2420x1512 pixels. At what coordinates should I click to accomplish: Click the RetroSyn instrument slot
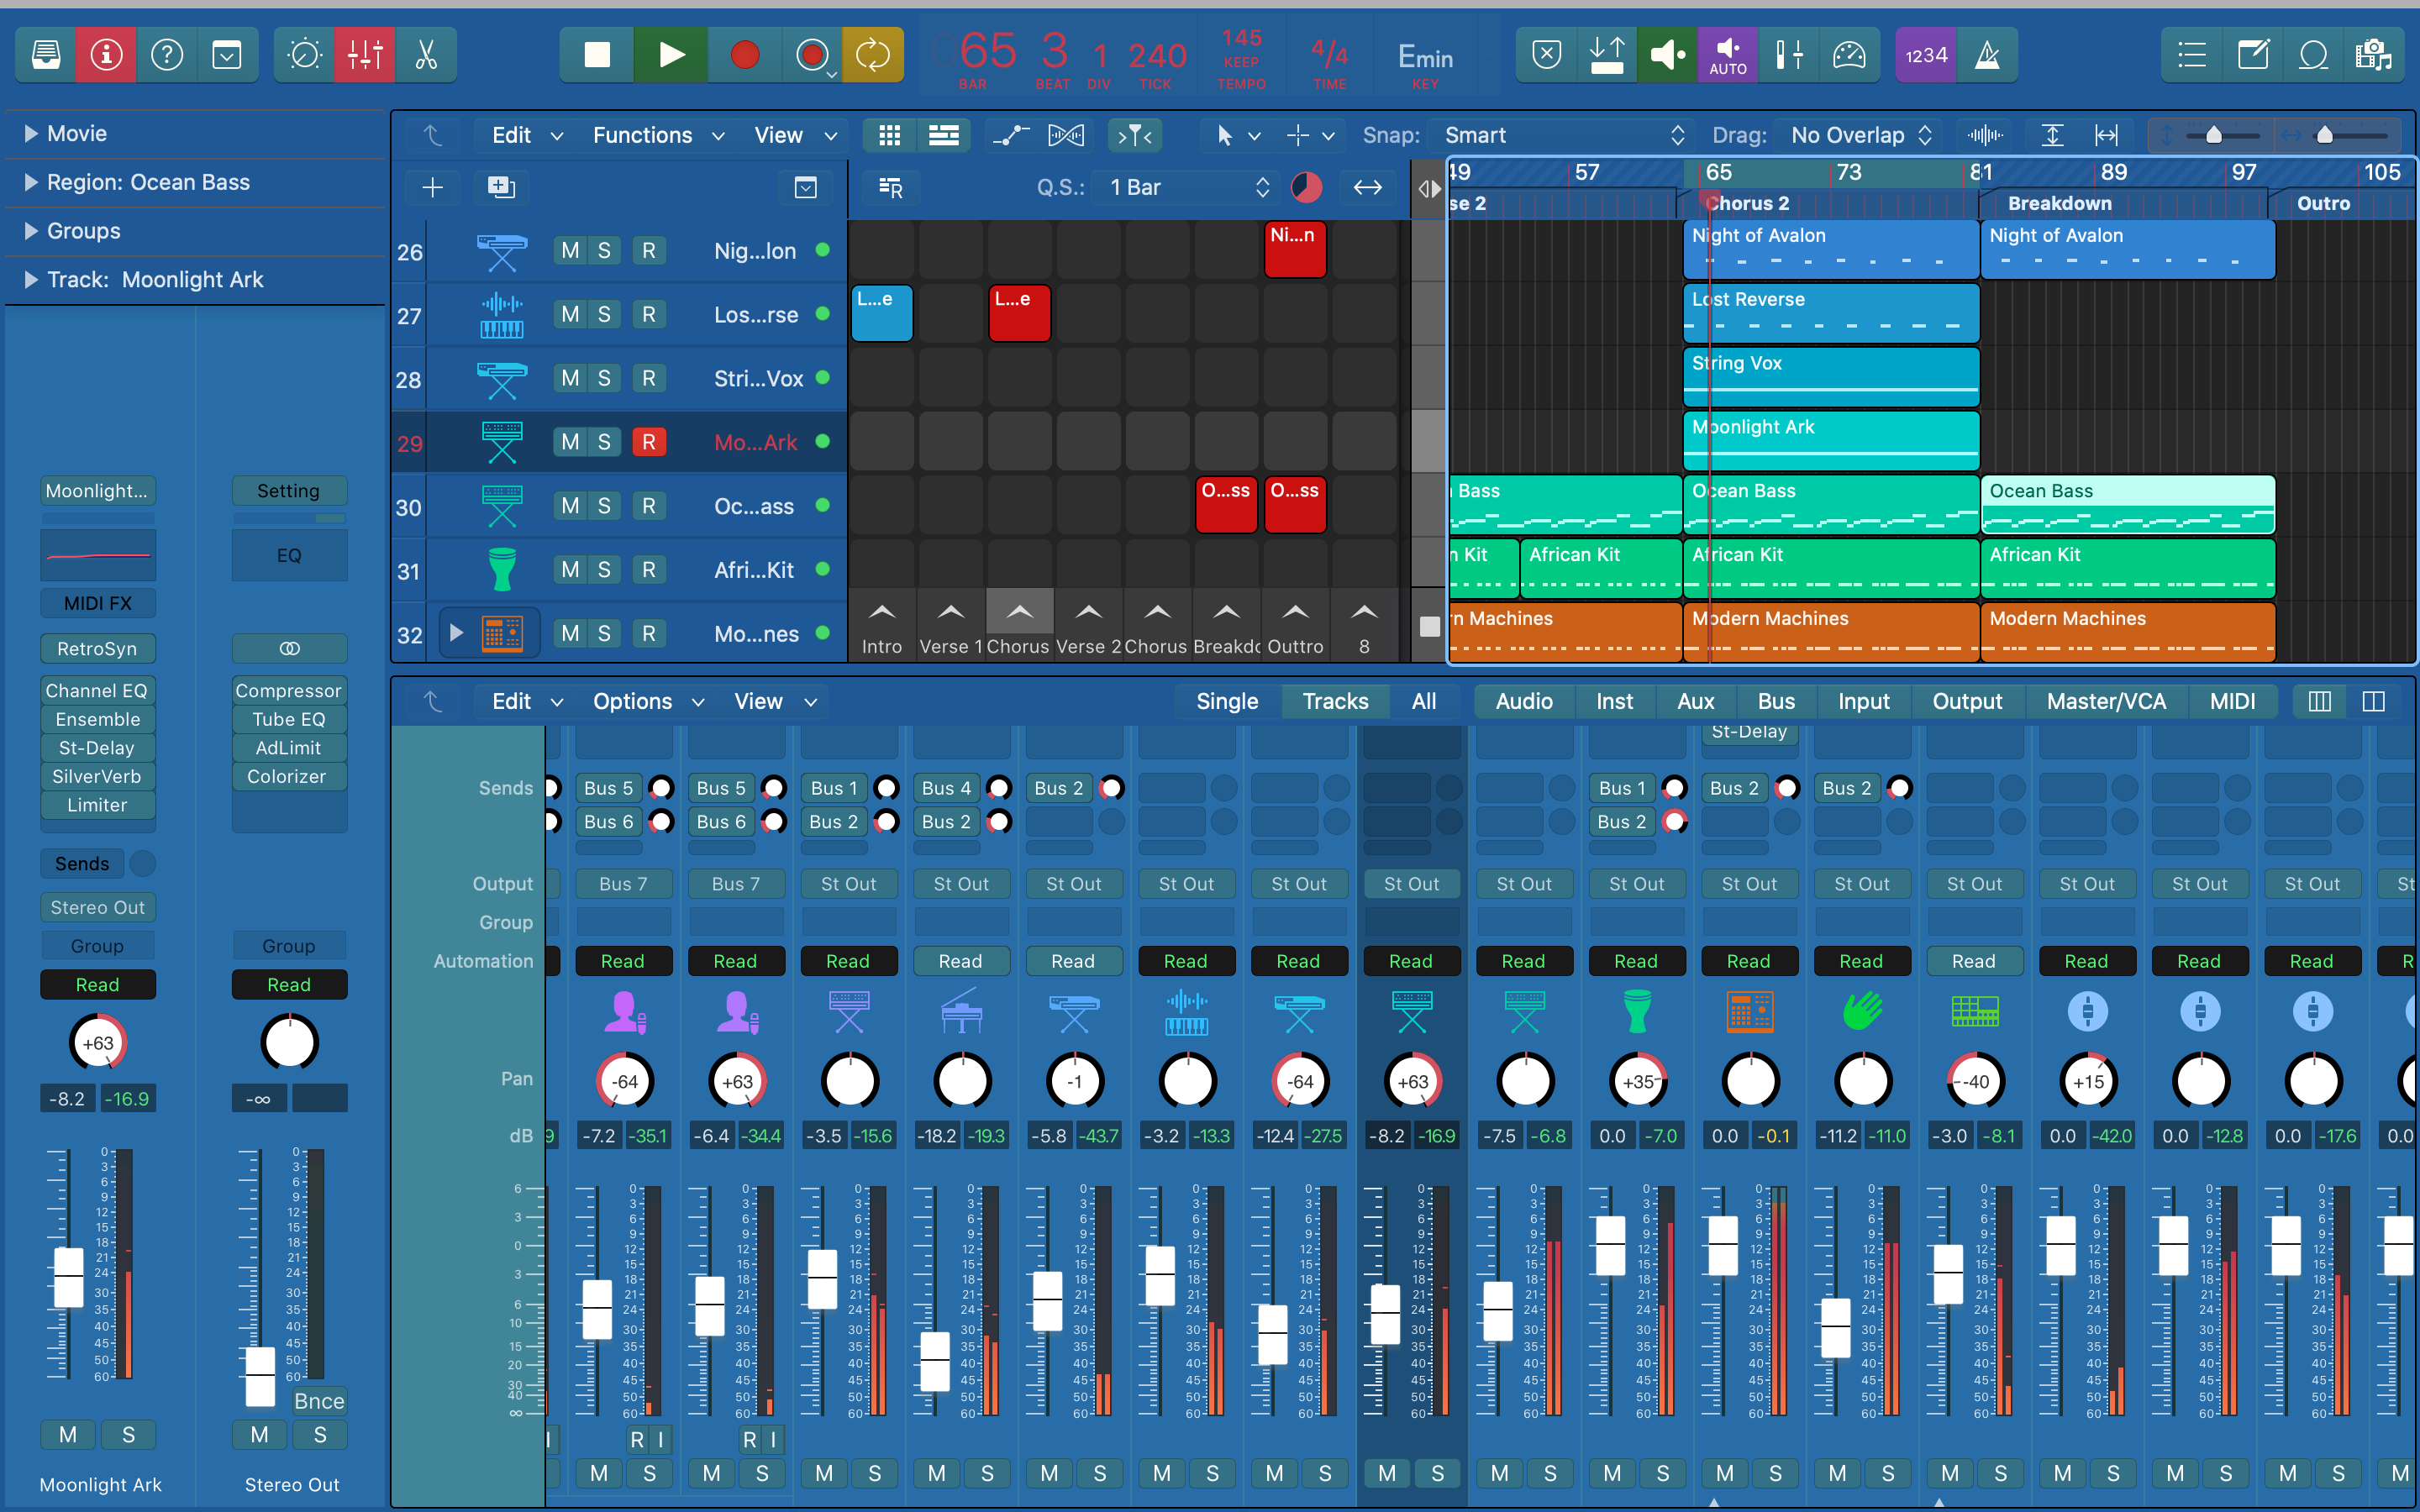(97, 648)
